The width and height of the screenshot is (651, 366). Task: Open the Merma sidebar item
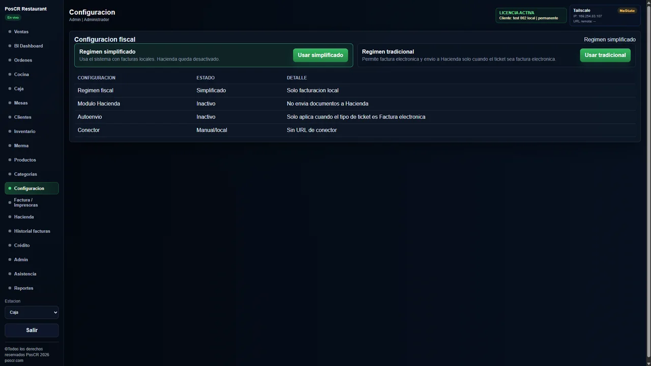point(32,145)
